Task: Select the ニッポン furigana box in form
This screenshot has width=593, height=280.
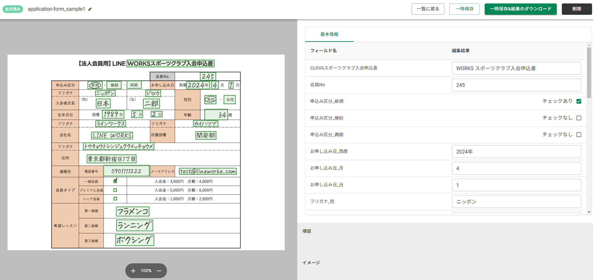Action: click(x=105, y=93)
